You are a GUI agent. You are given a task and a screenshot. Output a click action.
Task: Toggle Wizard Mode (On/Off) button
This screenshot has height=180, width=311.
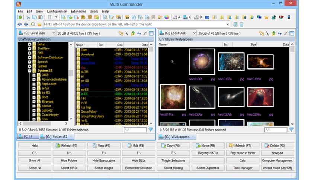click(x=277, y=168)
